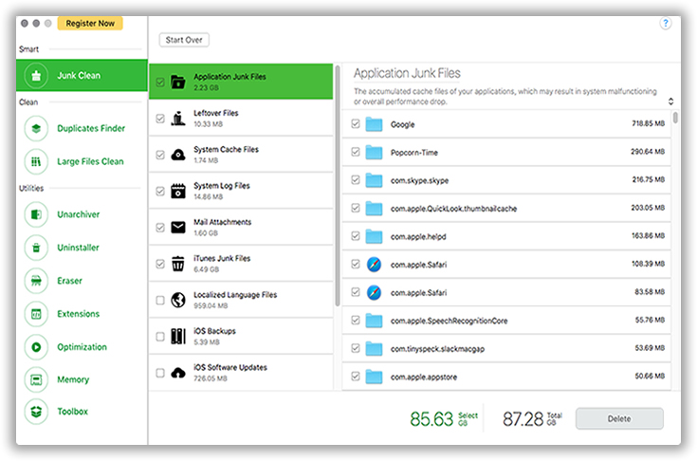Click the Google folder icon
This screenshot has height=461, width=697.
tap(374, 124)
